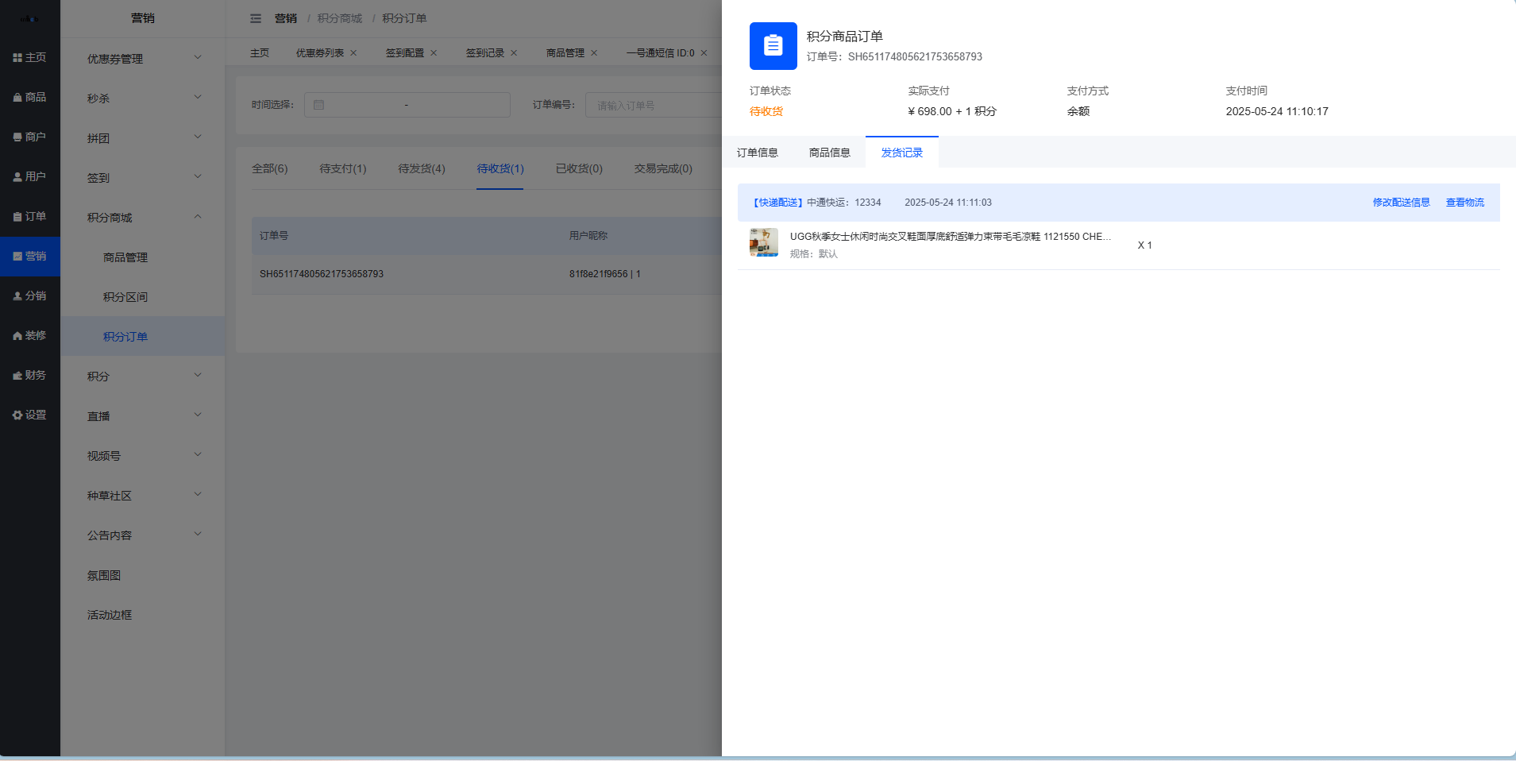This screenshot has width=1516, height=761.
Task: Expand the 直播 submenu
Action: 143,416
